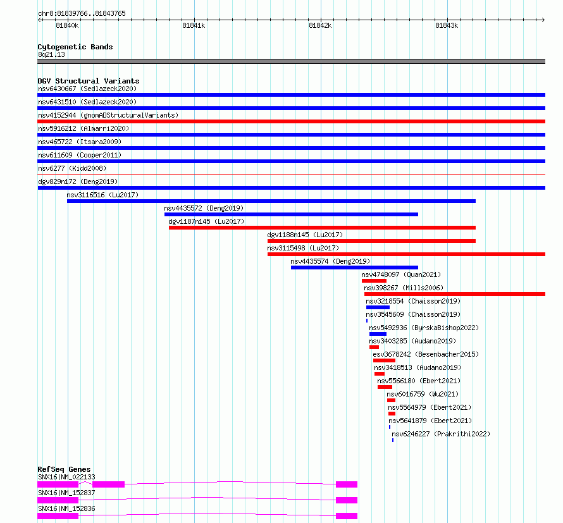This screenshot has height=523, width=563.
Task: Select nsv465722 (Itsara2009) label
Action: pyautogui.click(x=80, y=142)
